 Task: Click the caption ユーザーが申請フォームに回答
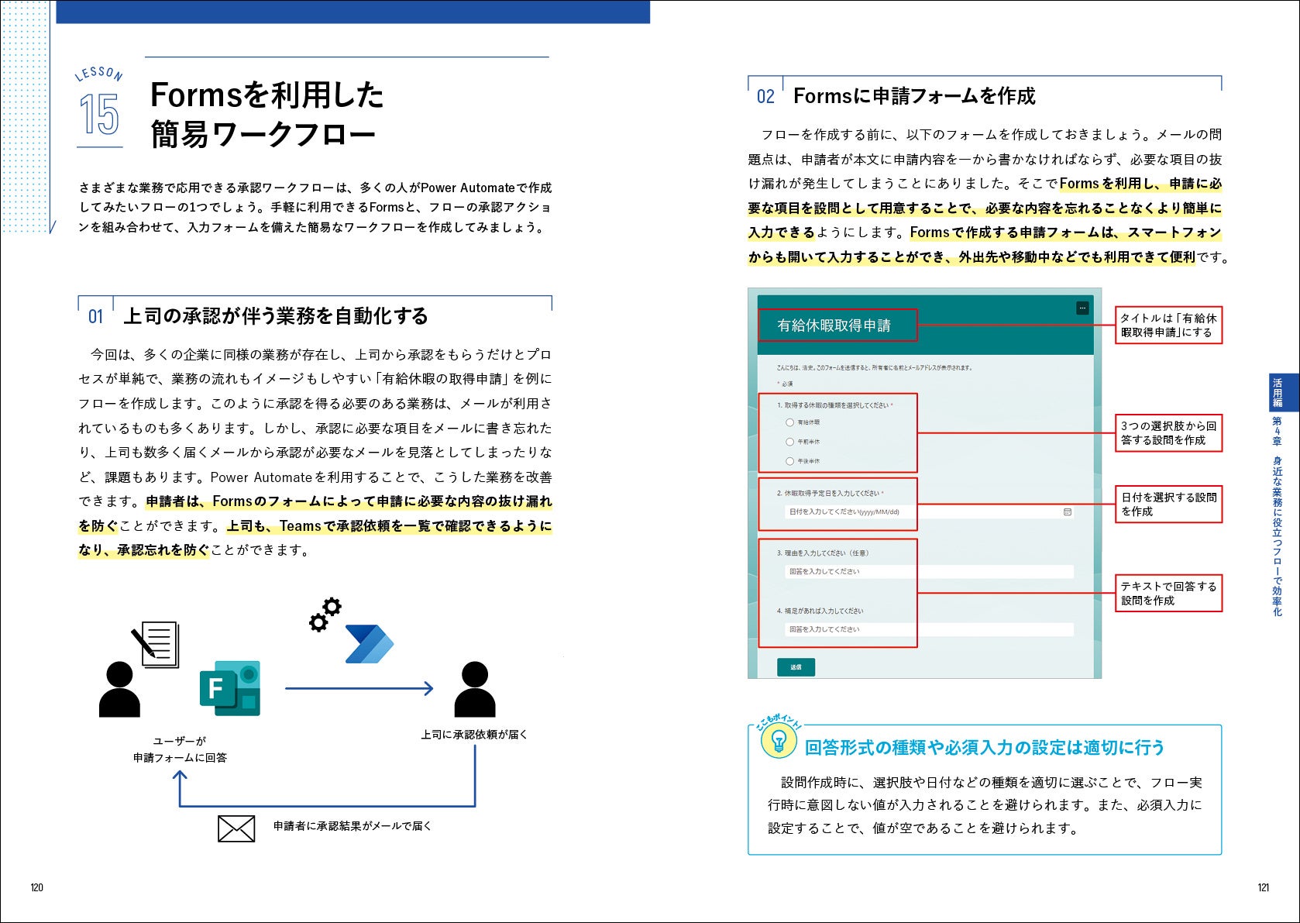pos(180,749)
